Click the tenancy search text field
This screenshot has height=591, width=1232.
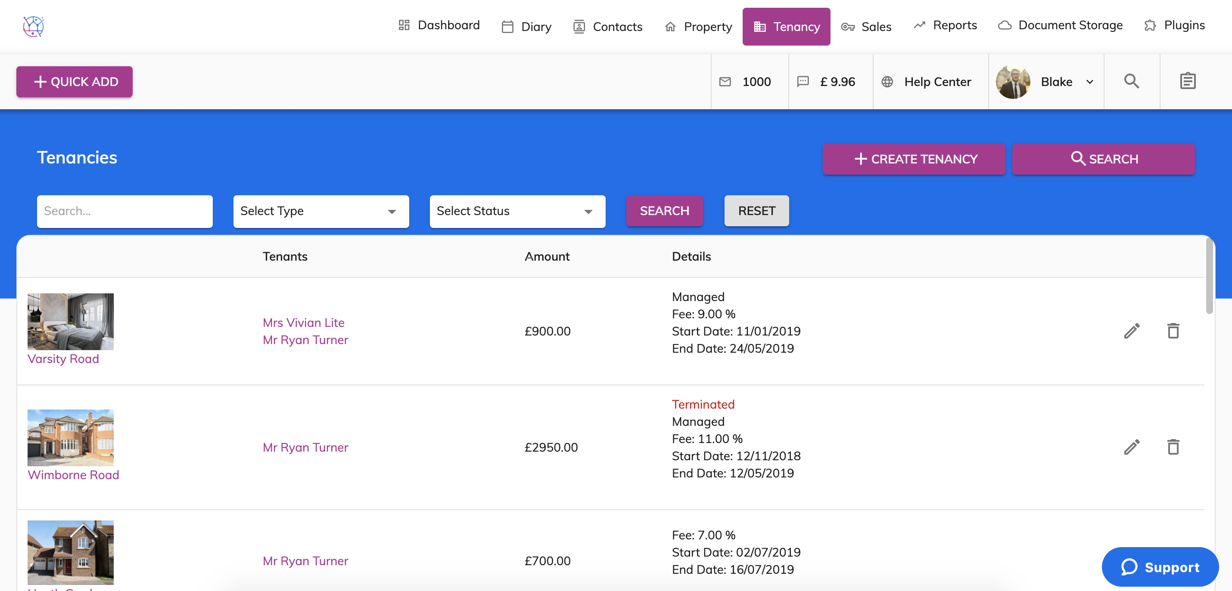(124, 211)
